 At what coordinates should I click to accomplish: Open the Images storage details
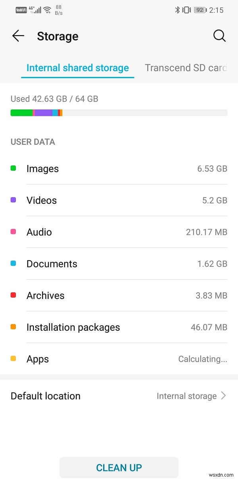pos(119,168)
